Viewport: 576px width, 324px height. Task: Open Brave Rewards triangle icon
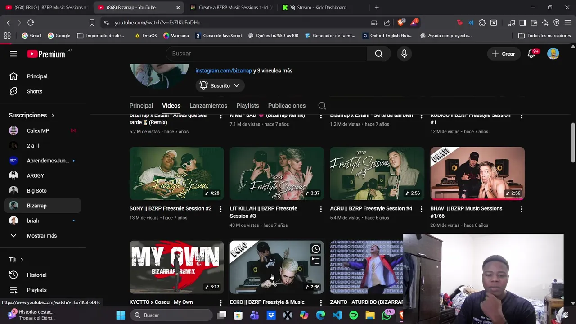coord(414,22)
